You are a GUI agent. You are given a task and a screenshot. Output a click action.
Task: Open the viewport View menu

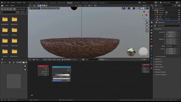point(43,8)
